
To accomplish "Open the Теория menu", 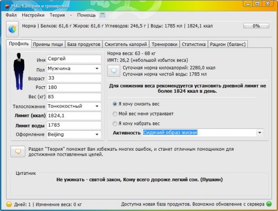I will point(57,15).
